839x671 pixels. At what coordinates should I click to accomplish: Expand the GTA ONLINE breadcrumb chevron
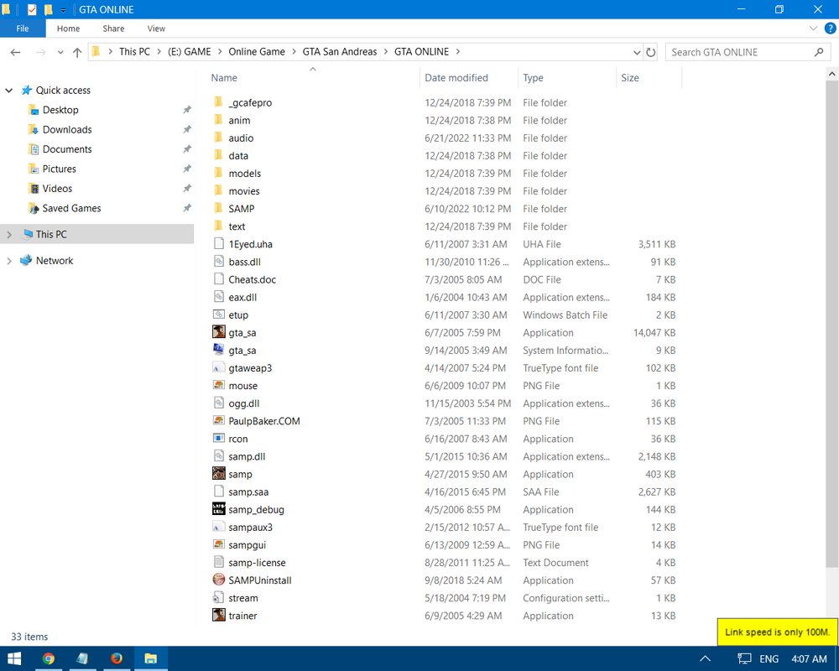458,52
